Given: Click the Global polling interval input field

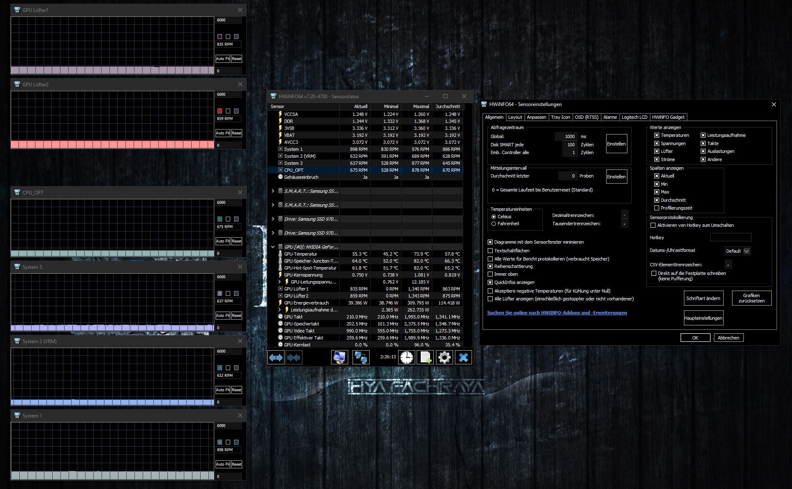Looking at the screenshot, I should [566, 136].
